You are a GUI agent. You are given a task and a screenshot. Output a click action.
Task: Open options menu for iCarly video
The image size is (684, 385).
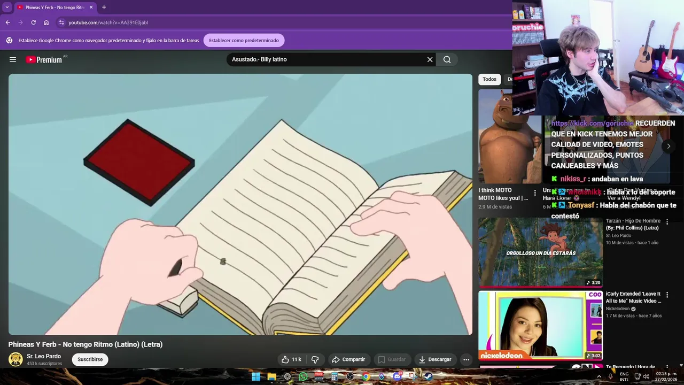click(x=667, y=295)
